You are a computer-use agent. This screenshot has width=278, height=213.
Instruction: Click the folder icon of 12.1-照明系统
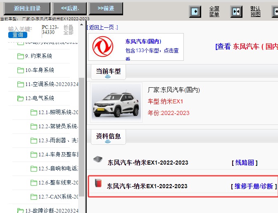click(34, 112)
